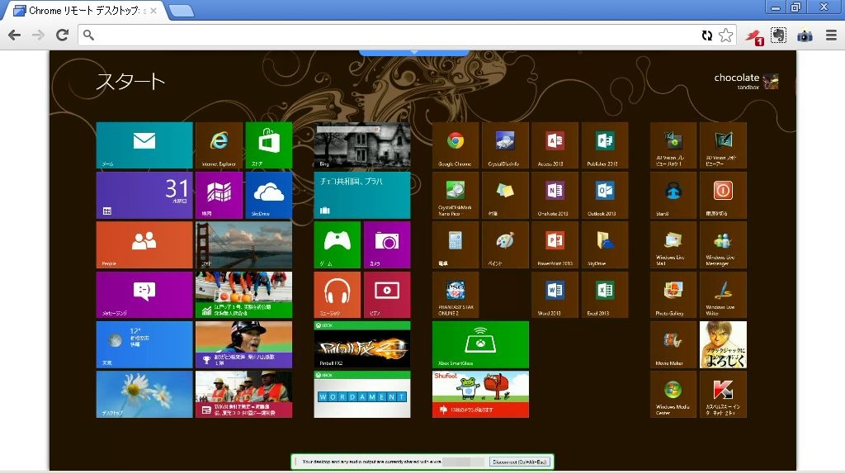Image resolution: width=845 pixels, height=474 pixels.
Task: Open the Calculator tile
Action: click(456, 244)
